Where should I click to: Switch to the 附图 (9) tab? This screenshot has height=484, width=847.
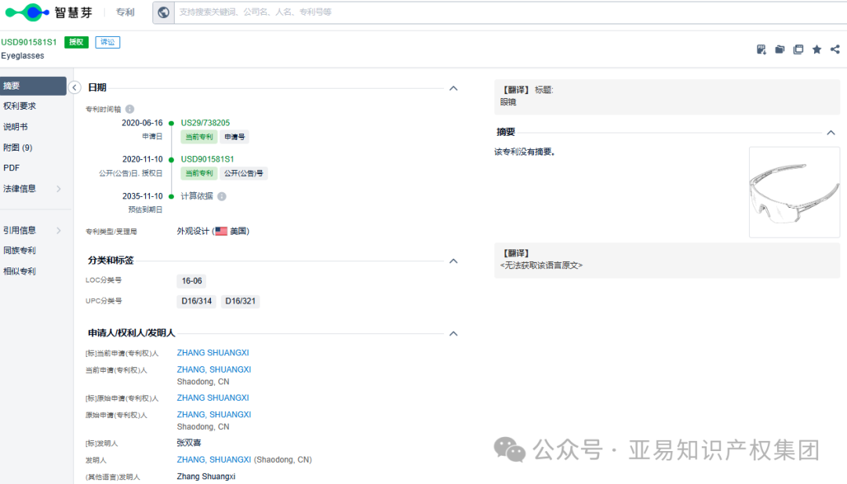pyautogui.click(x=19, y=147)
